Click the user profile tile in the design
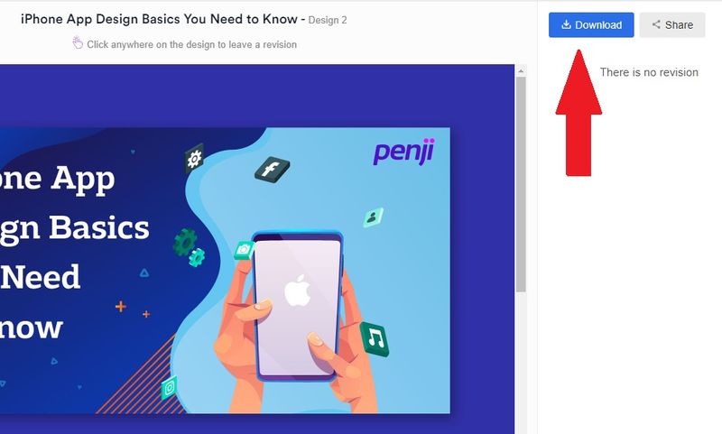The height and width of the screenshot is (434, 722). pyautogui.click(x=373, y=217)
